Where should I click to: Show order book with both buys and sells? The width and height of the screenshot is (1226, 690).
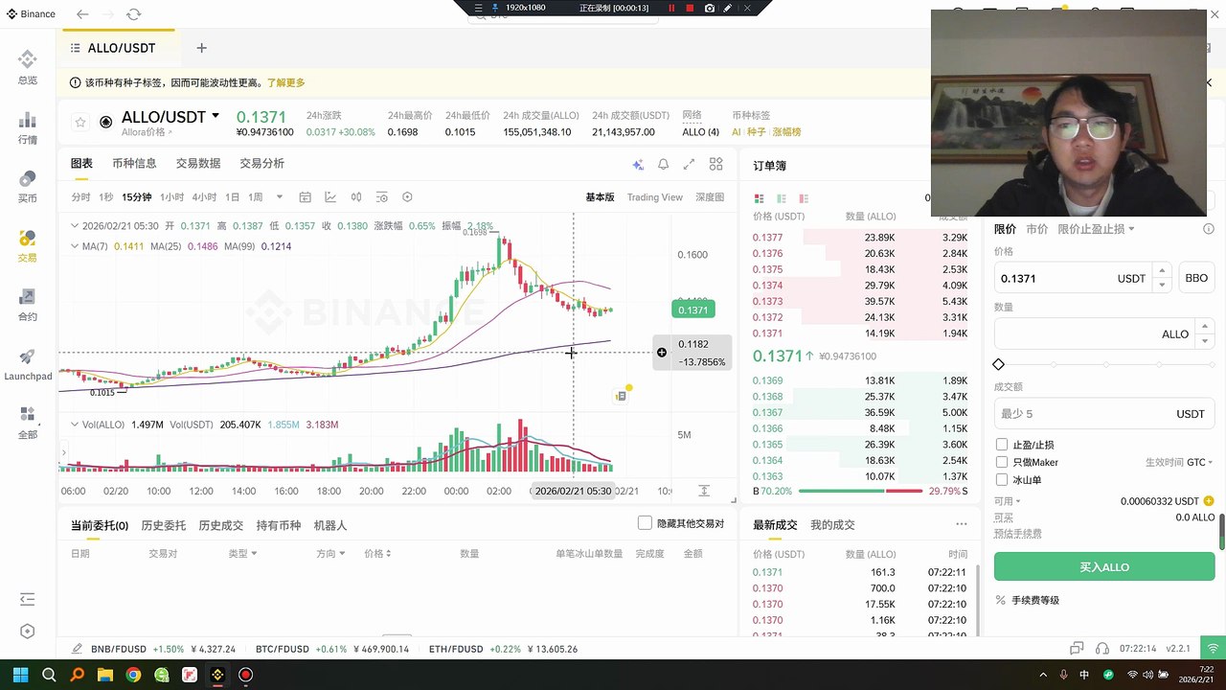(x=760, y=198)
